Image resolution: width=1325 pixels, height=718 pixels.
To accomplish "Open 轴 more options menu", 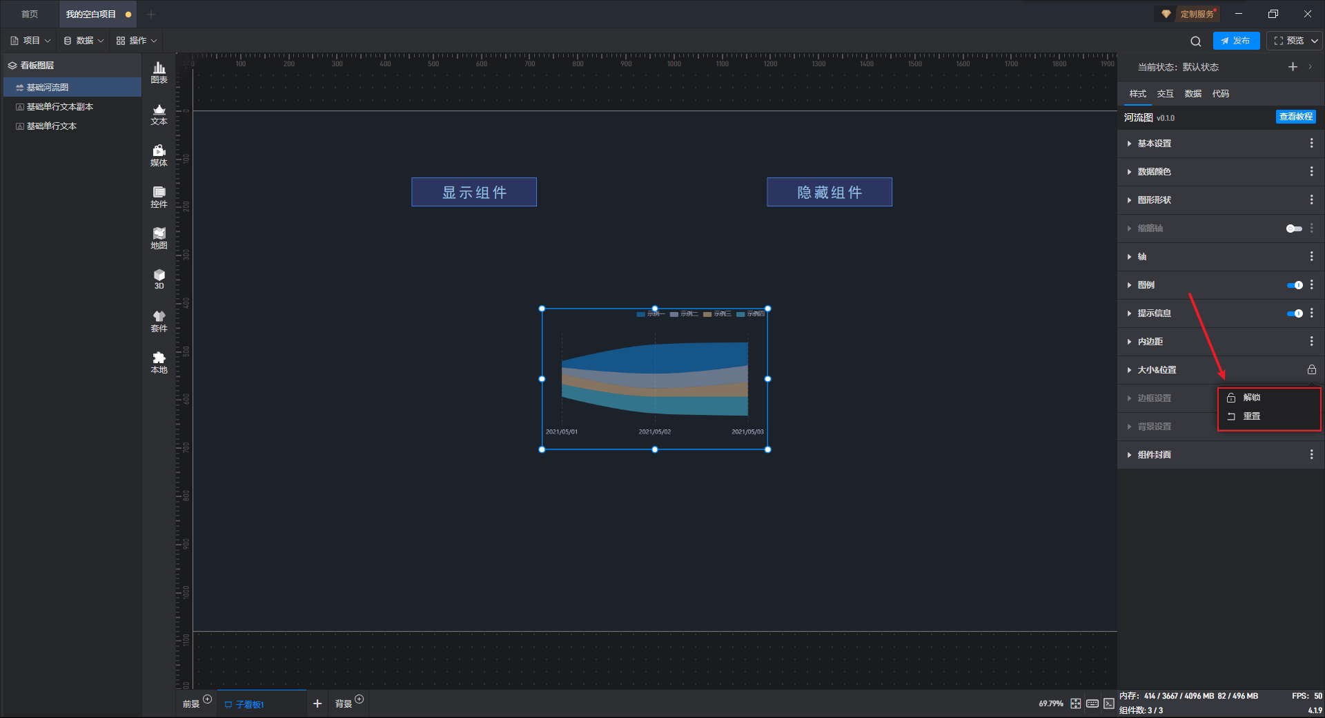I will tap(1311, 256).
